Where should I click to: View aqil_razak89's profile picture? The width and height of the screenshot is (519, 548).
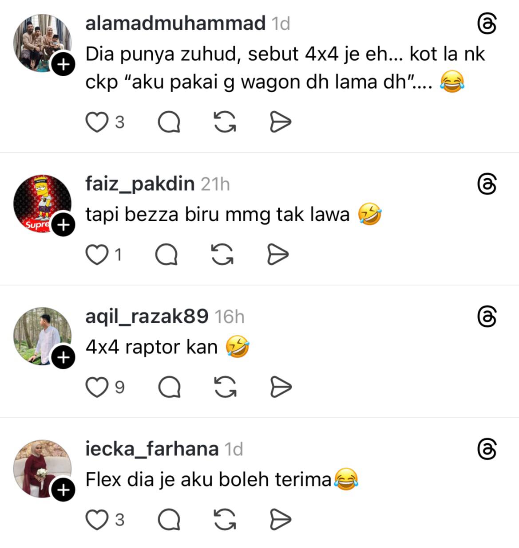coord(42,336)
